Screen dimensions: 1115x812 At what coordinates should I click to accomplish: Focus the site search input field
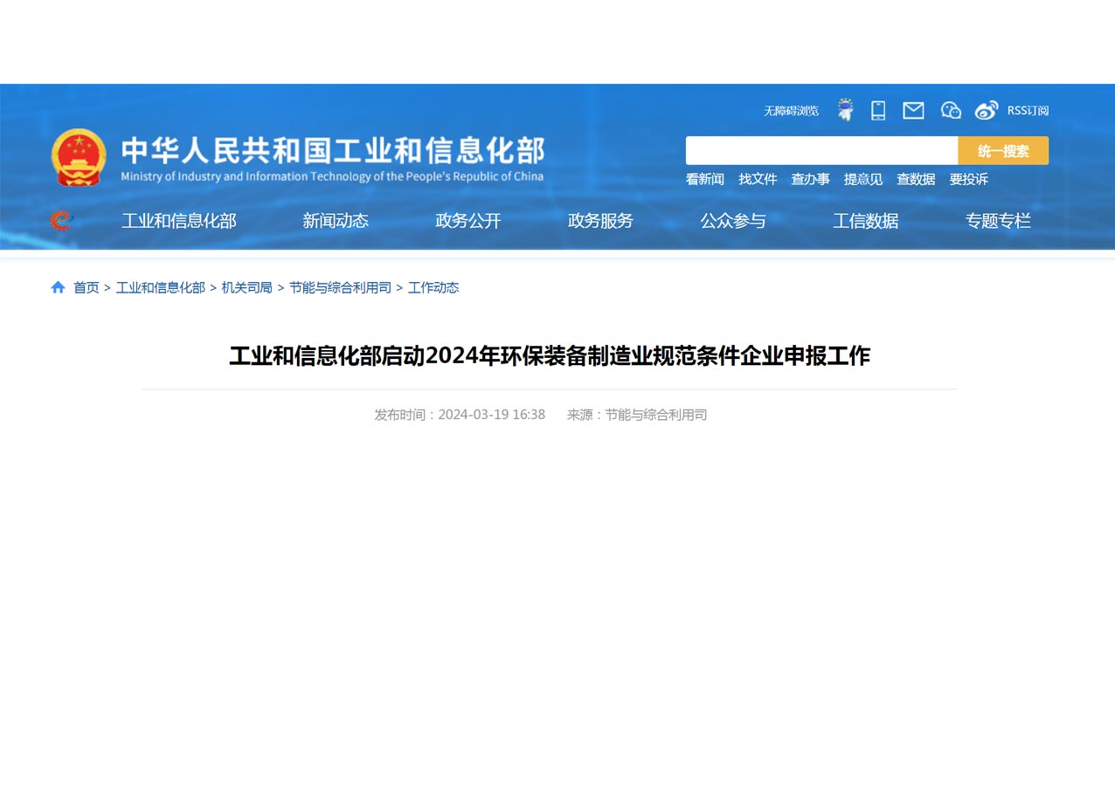821,150
